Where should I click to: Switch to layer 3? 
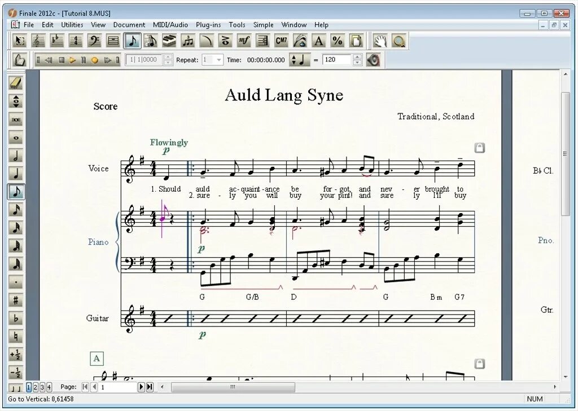coord(42,387)
